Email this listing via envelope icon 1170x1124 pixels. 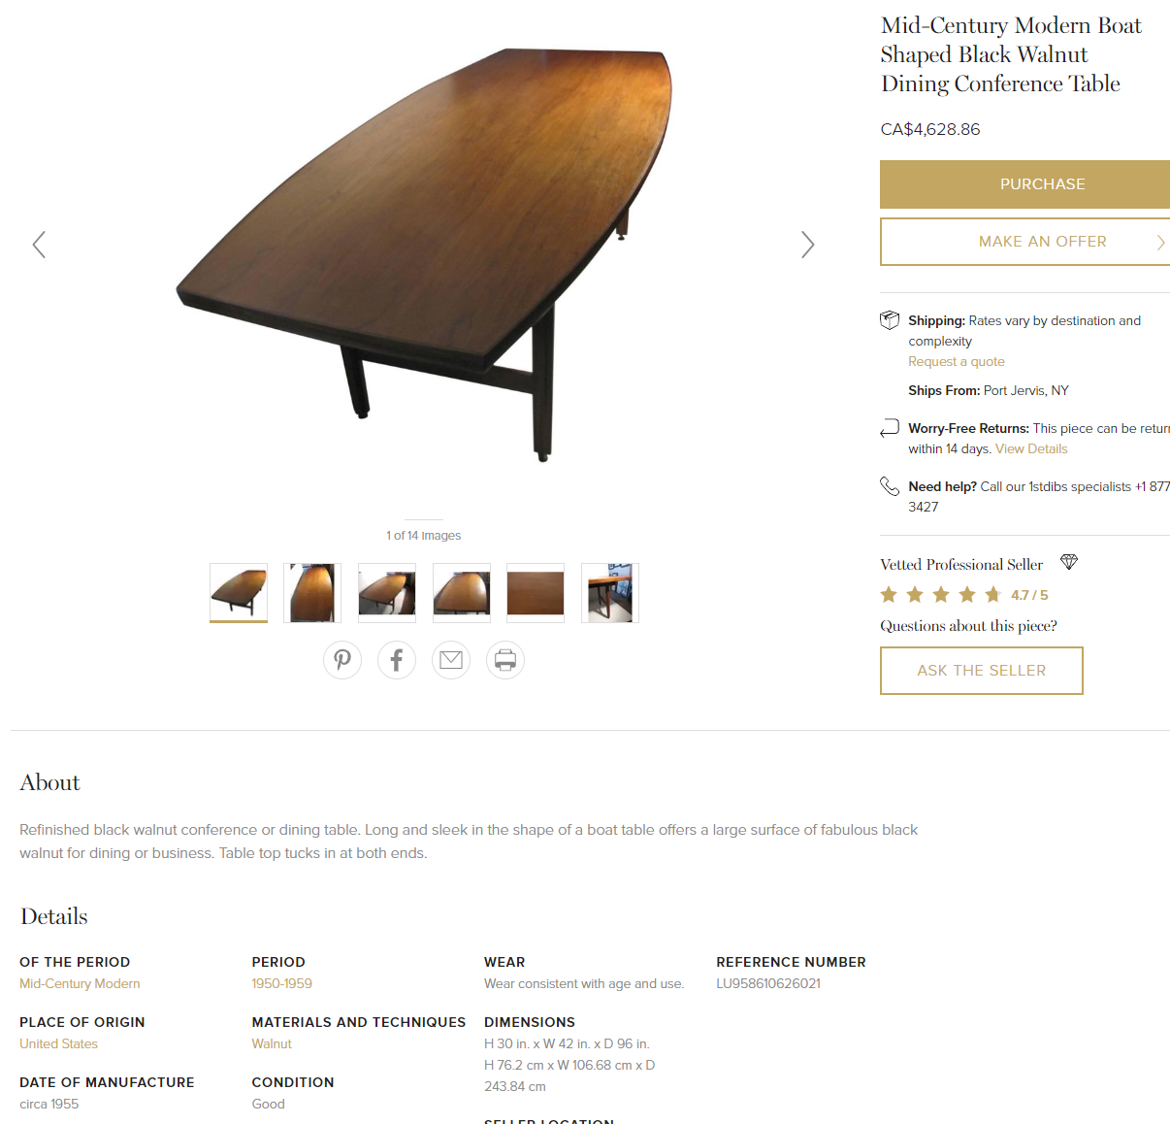(x=451, y=660)
